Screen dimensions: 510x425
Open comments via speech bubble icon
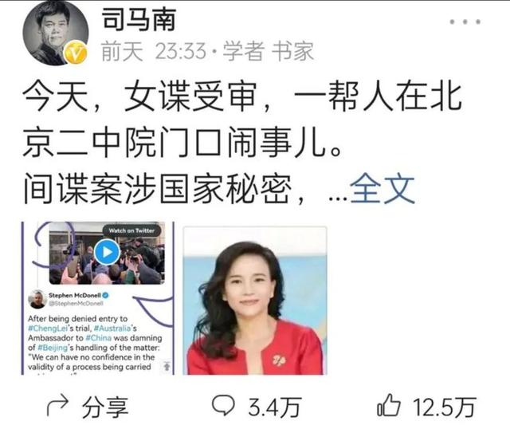(x=223, y=405)
